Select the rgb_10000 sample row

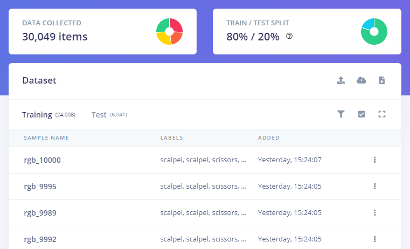(x=205, y=160)
